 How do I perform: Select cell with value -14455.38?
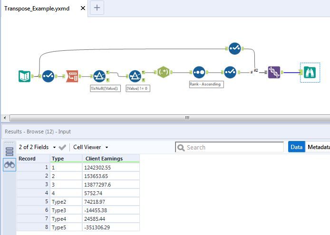111,210
